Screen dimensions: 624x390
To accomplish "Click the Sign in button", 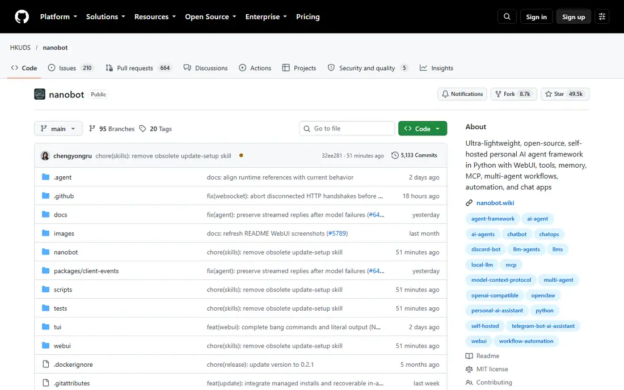I will click(x=536, y=16).
